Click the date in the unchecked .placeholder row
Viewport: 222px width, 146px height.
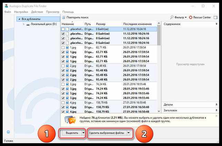click(x=134, y=29)
